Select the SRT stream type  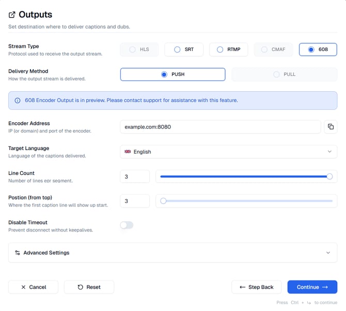pos(184,50)
